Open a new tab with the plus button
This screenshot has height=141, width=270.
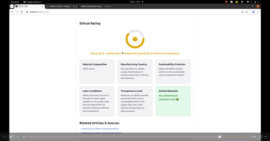tap(110, 6)
